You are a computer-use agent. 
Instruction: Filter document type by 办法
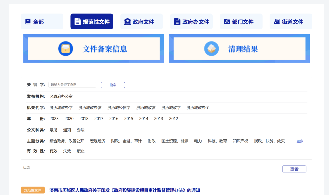coord(80,130)
